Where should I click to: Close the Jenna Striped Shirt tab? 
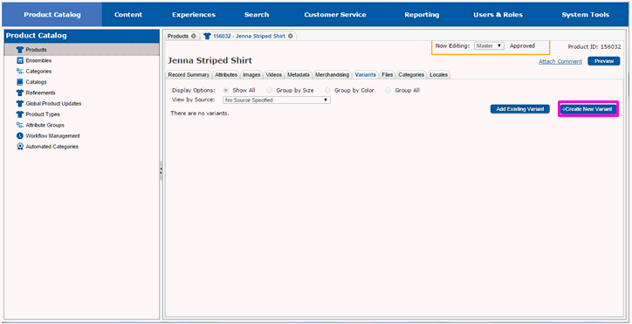coord(290,36)
